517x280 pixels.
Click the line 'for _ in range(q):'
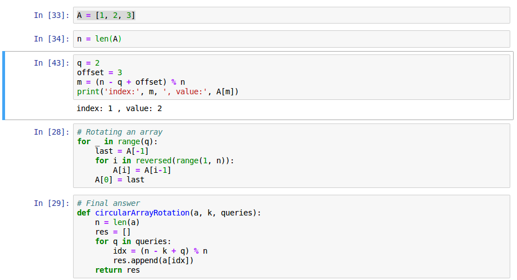pos(117,141)
